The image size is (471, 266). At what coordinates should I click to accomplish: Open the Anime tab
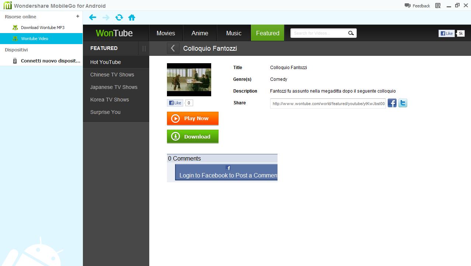(x=200, y=33)
